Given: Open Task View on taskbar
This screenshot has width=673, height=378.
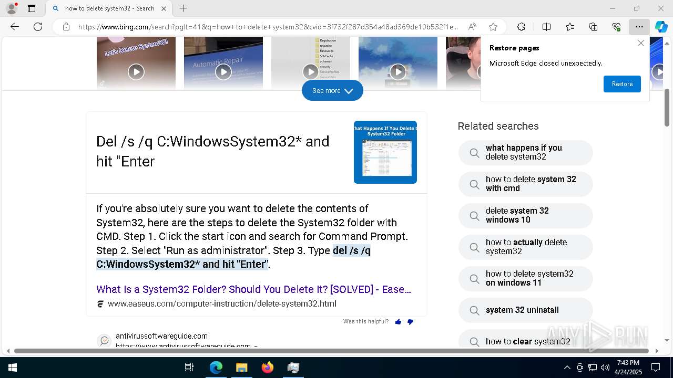Looking at the screenshot, I should point(189,367).
